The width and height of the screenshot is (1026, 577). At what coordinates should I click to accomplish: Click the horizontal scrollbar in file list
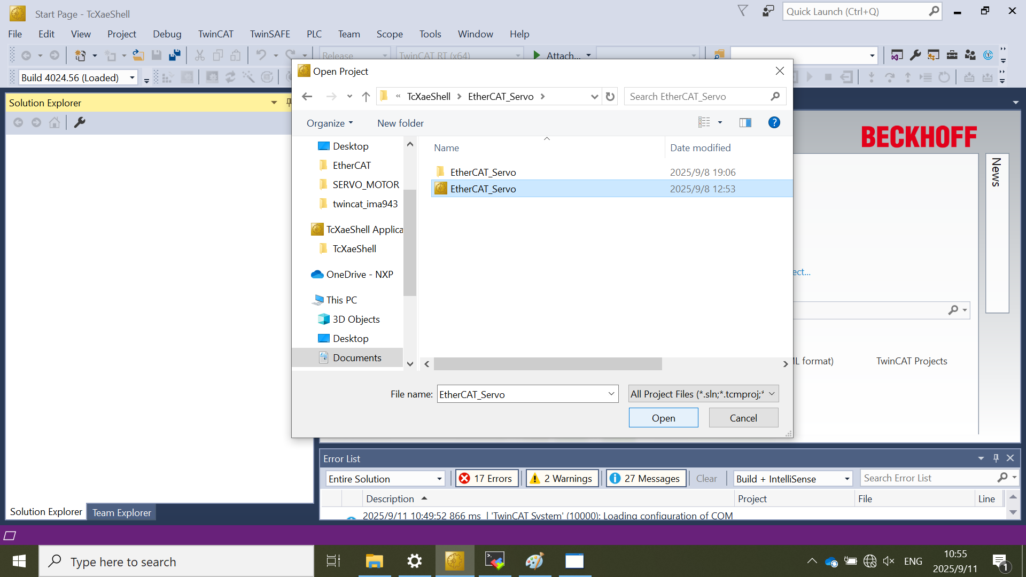tap(548, 364)
